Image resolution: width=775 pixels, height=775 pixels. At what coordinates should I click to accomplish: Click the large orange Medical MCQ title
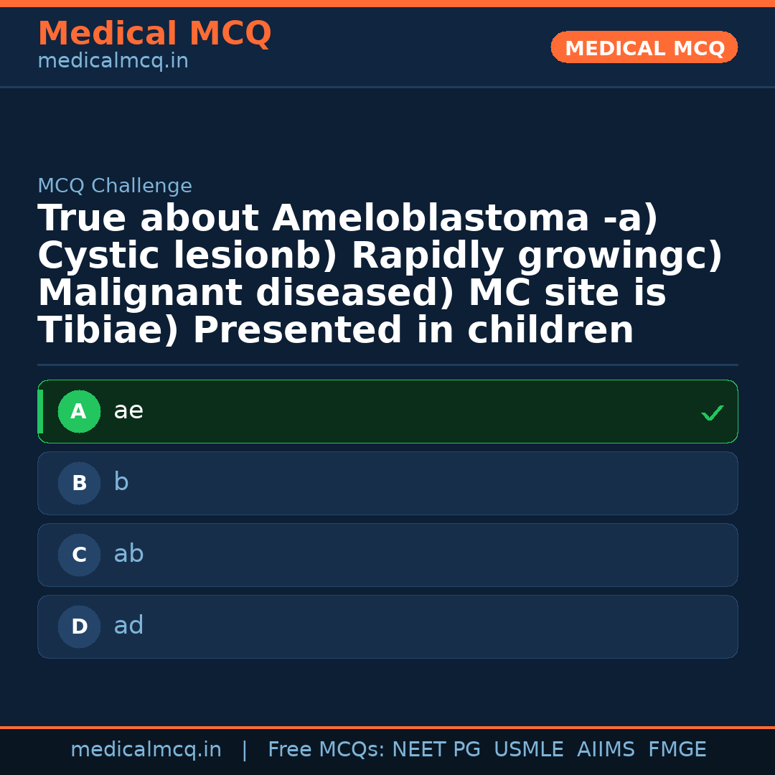click(x=154, y=34)
